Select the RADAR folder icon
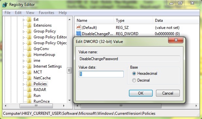This screenshot has width=202, height=119. (x=29, y=90)
